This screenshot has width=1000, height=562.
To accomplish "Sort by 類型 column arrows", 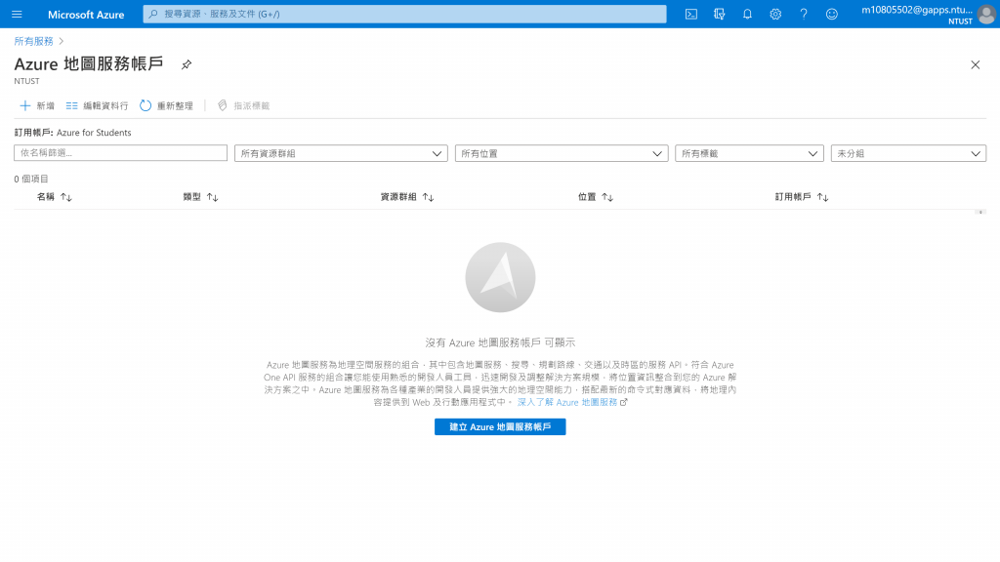I will click(x=212, y=197).
